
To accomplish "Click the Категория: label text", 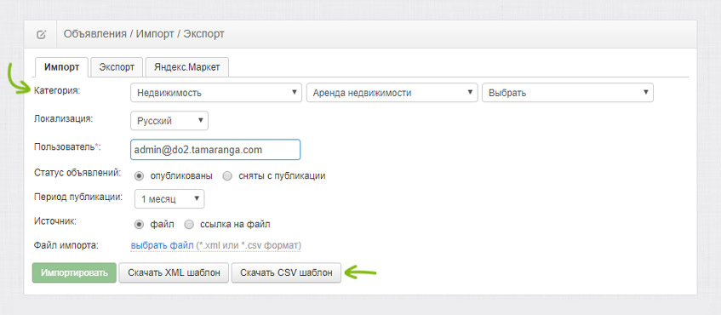I will (x=57, y=90).
